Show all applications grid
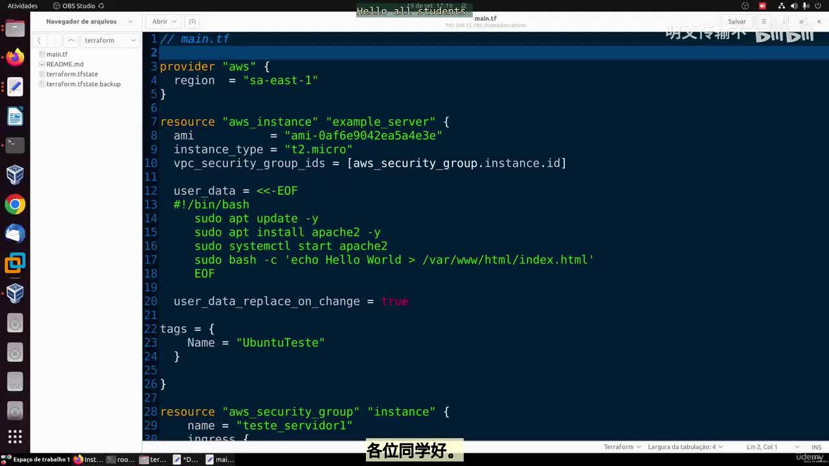Image resolution: width=829 pixels, height=466 pixels. click(15, 436)
